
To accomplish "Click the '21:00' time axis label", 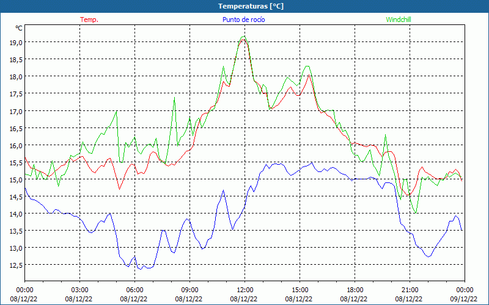I will [x=410, y=290].
